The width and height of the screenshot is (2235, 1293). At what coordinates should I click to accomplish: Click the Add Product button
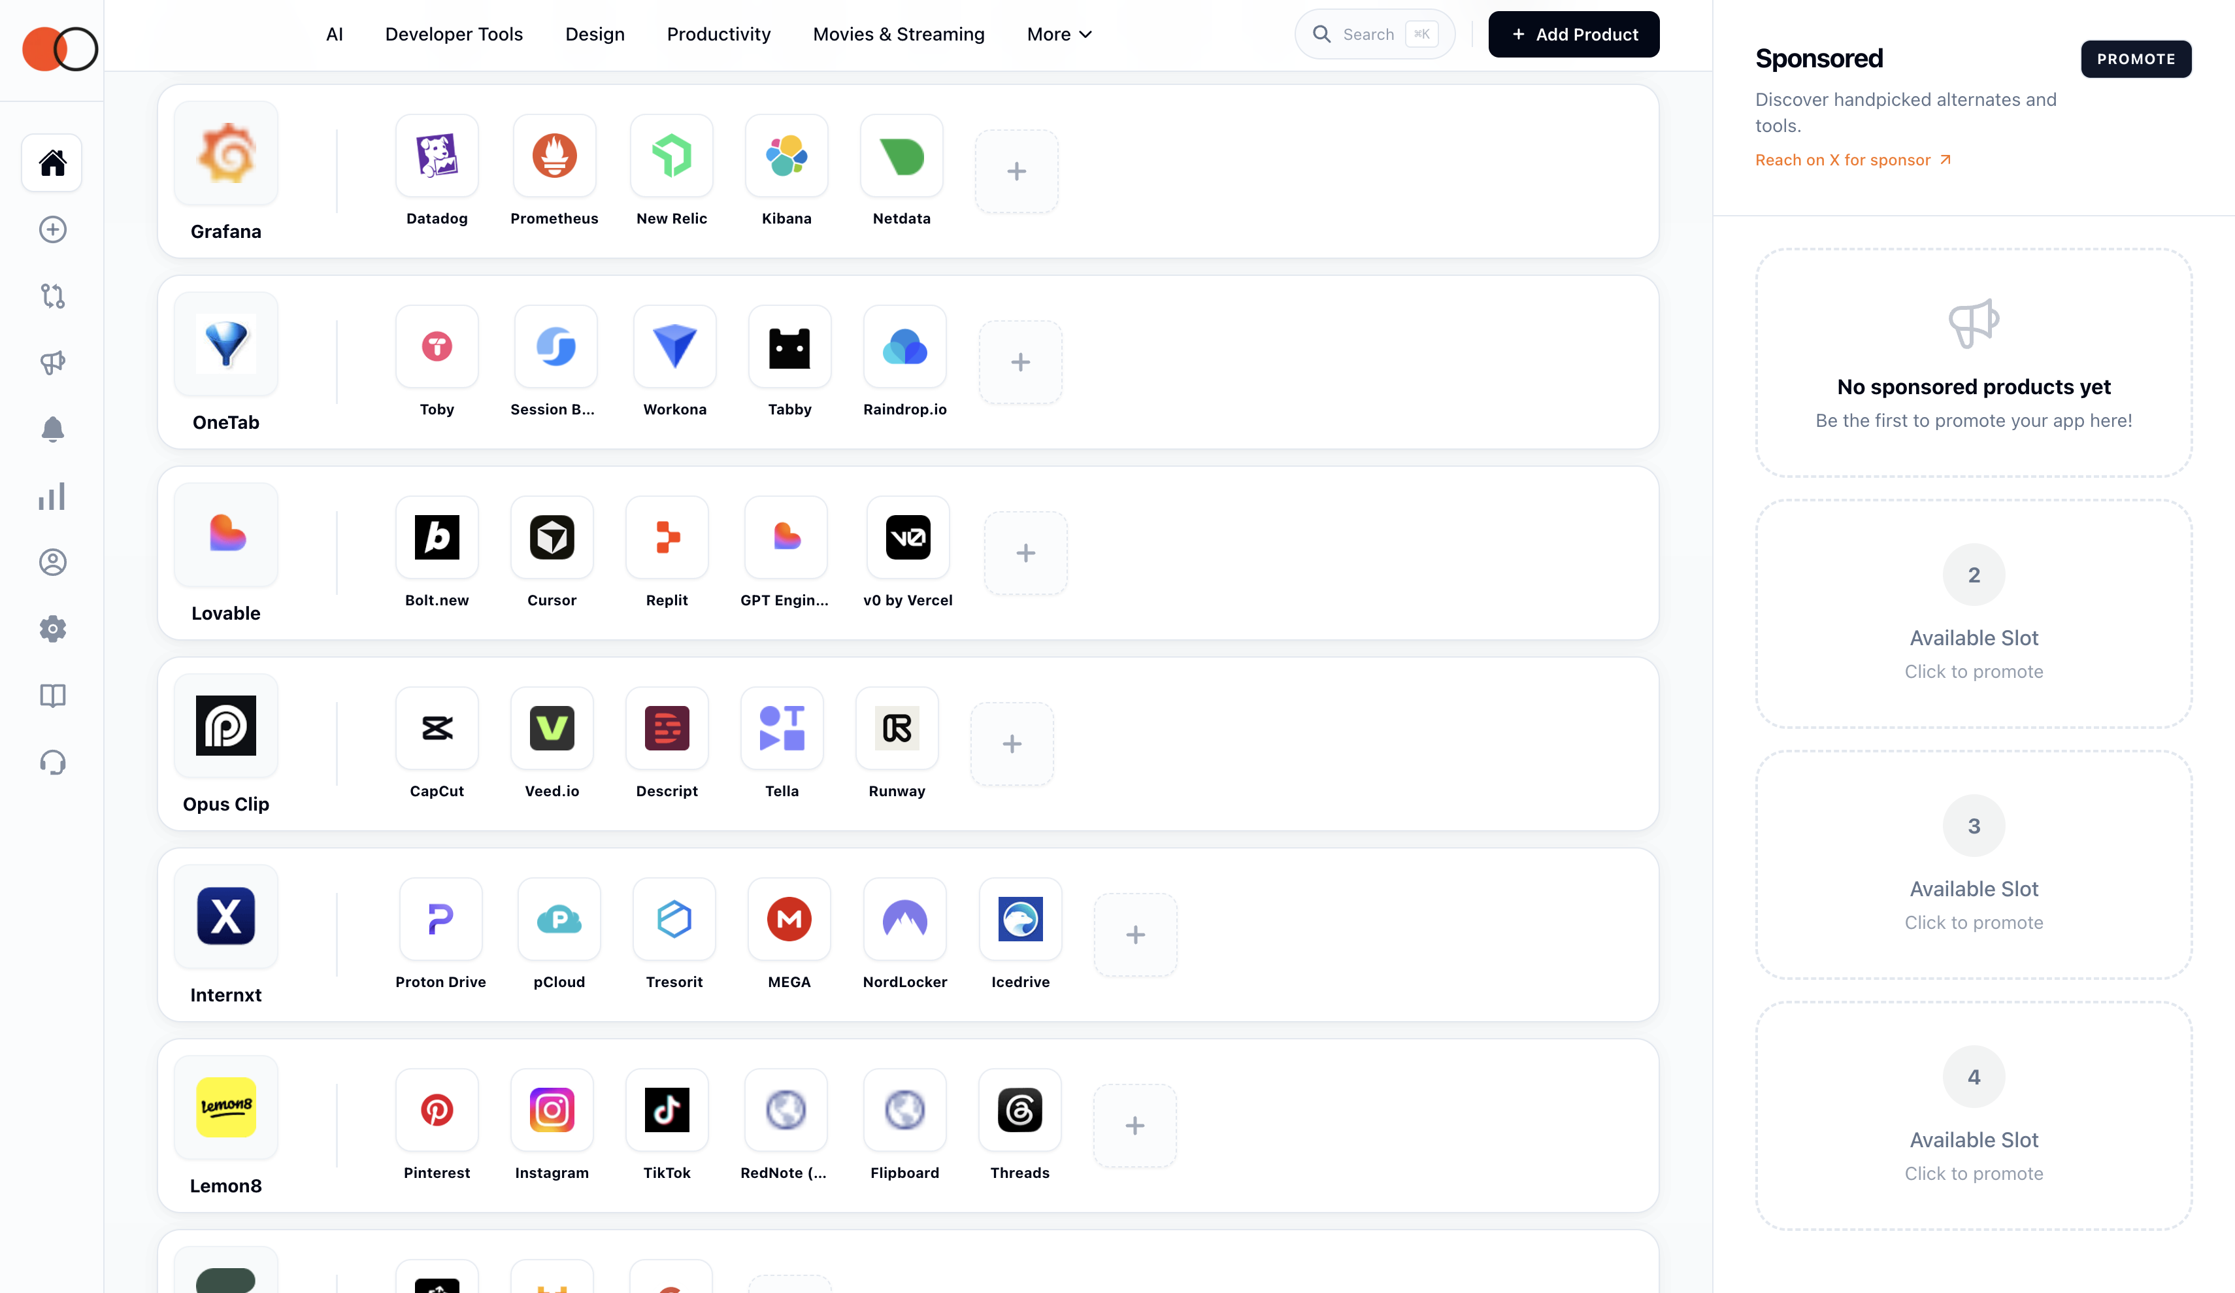[x=1574, y=35]
